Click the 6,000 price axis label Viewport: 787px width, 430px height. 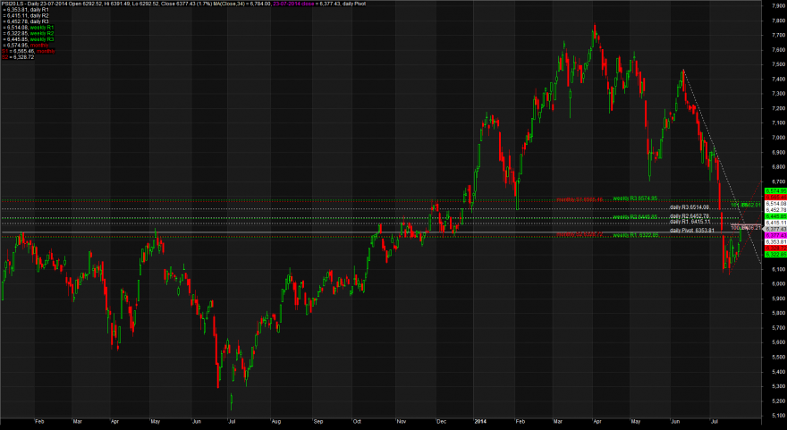[x=778, y=284]
